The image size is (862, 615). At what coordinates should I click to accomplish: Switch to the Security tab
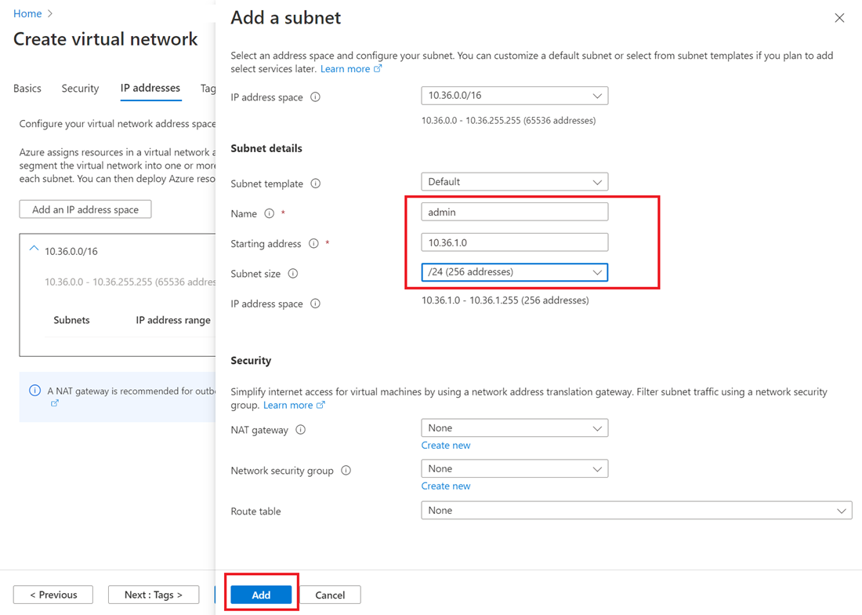click(x=79, y=88)
